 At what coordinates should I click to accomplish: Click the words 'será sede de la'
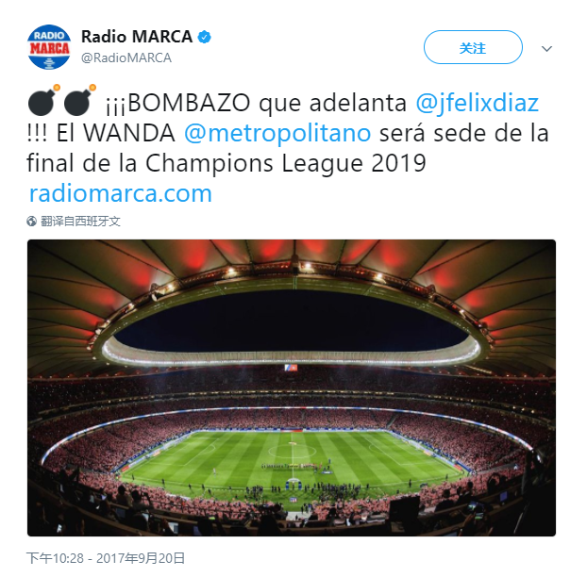[463, 133]
